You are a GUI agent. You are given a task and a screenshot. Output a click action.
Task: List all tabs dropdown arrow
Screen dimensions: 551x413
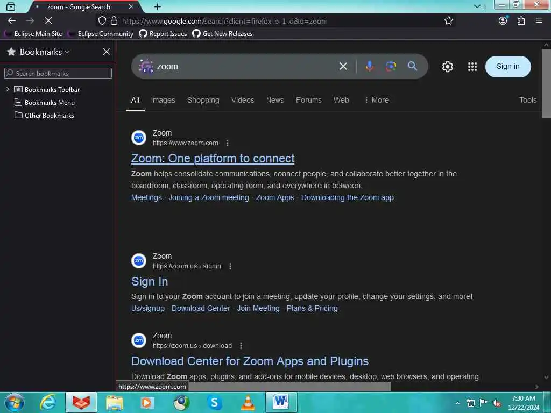tap(477, 6)
